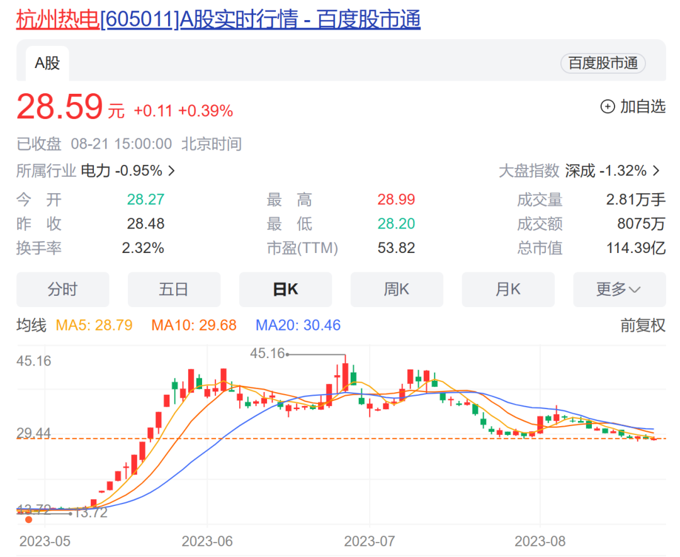This screenshot has height=557, width=680.
Task: Click the 成交量 value 2.81万手
Action: click(x=636, y=200)
